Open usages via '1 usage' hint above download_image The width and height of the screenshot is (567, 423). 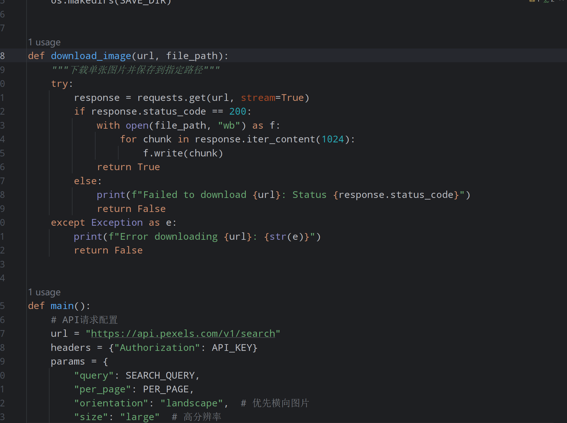coord(44,42)
